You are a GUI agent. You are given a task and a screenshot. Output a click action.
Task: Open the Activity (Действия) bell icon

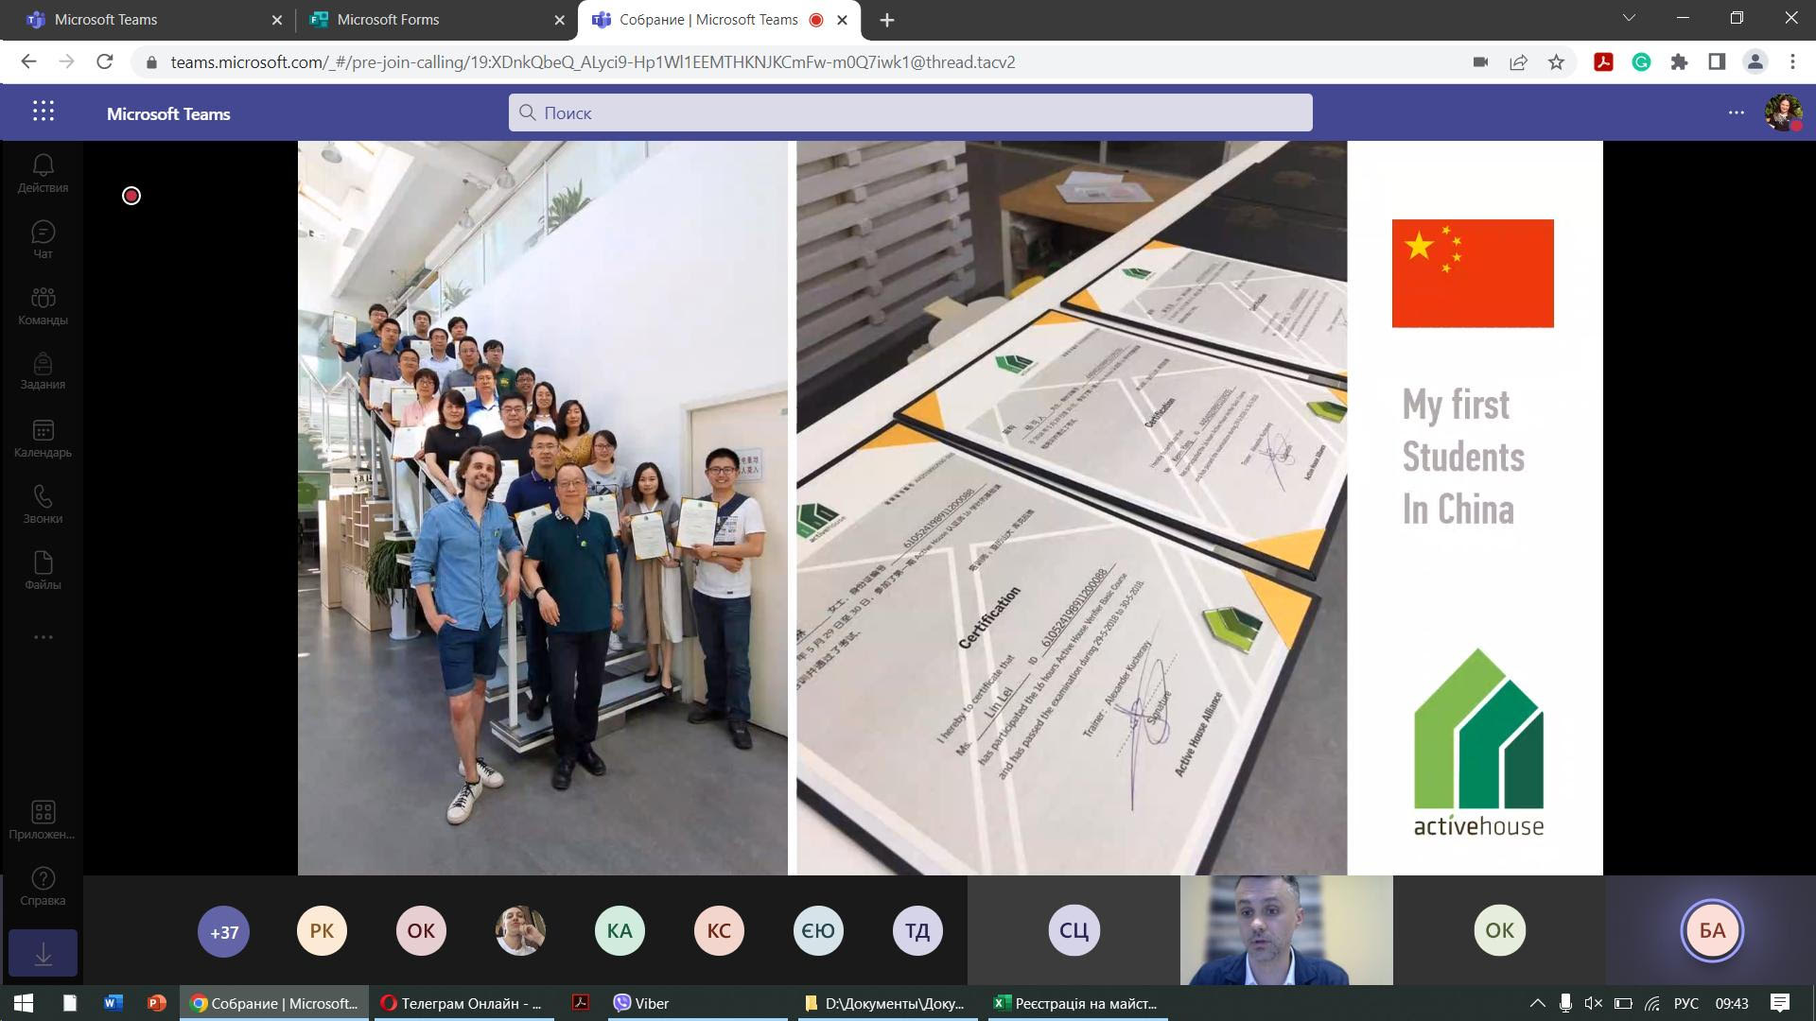pos(43,174)
